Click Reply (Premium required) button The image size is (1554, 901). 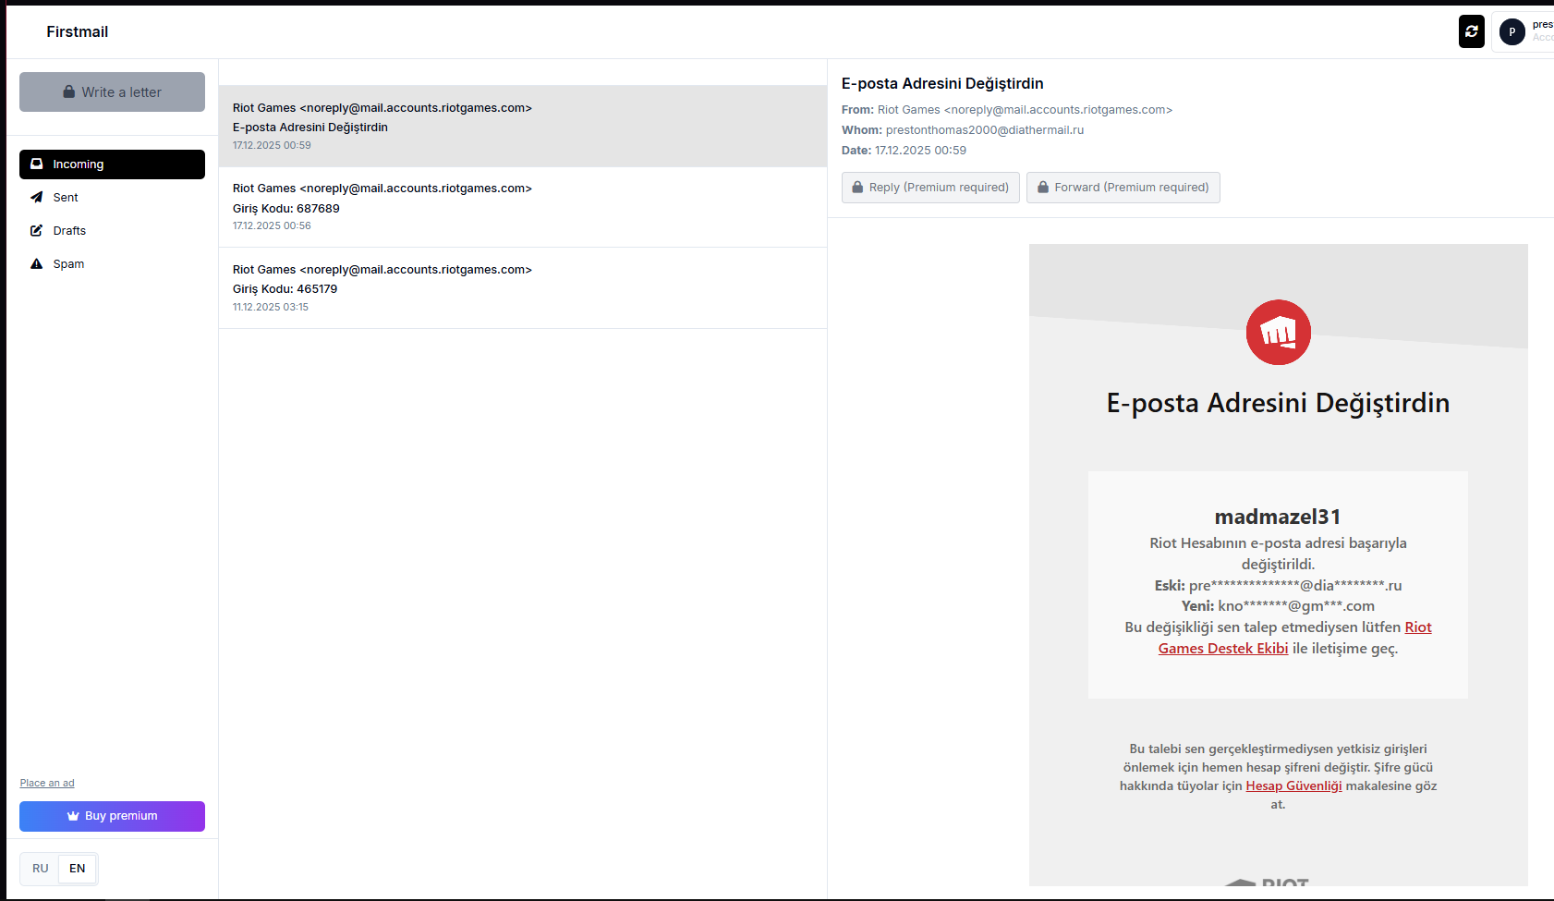coord(930,187)
